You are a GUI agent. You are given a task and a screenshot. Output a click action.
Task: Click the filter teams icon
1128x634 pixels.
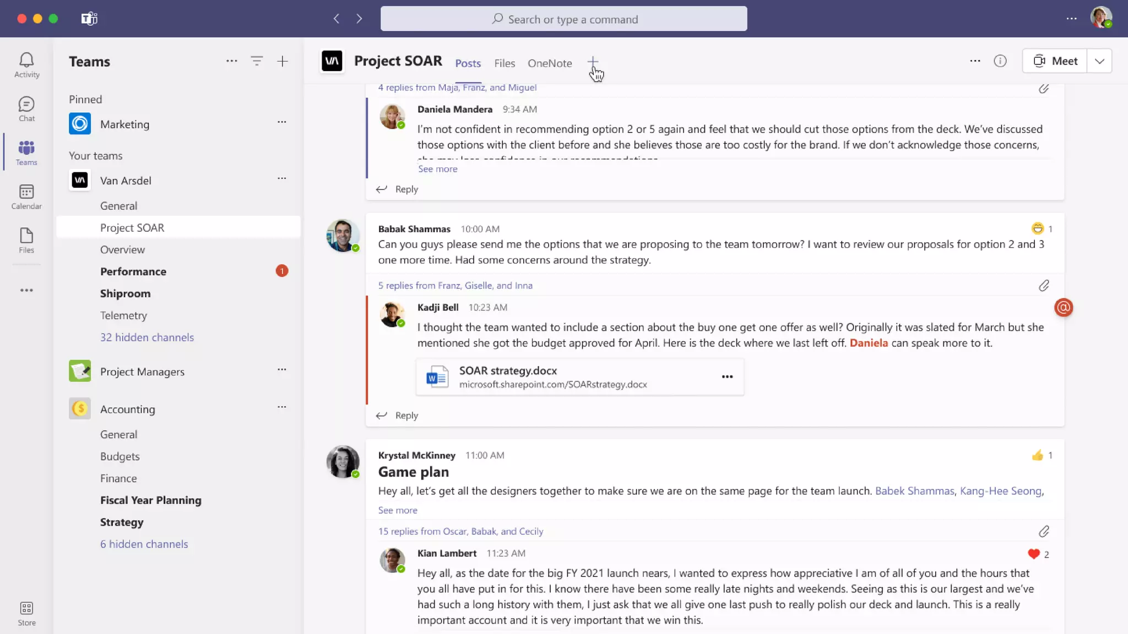(x=257, y=61)
